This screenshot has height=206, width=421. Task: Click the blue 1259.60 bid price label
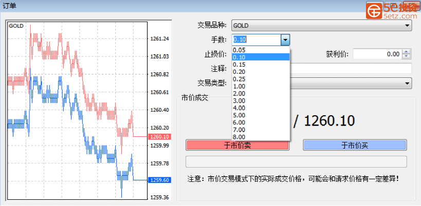tap(159, 180)
